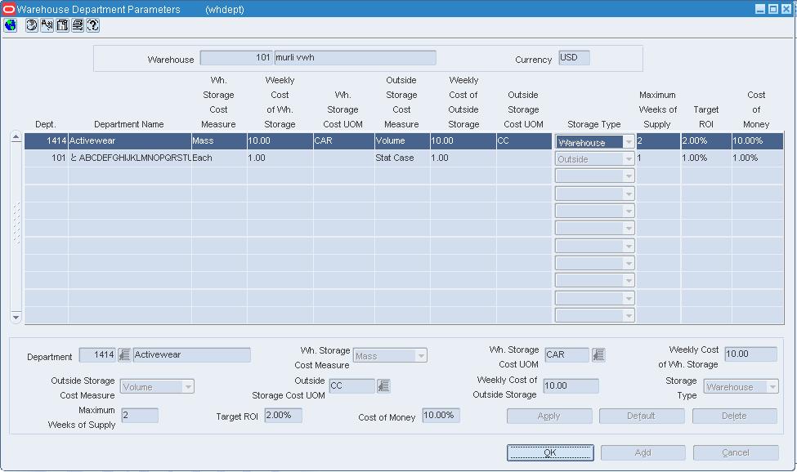Expand the bottom Storage Type Warehouse dropdown
The image size is (797, 472).
772,387
